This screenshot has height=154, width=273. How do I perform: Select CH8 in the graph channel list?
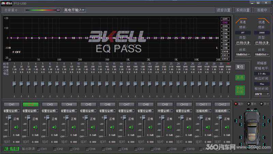pyautogui.click(x=225, y=44)
